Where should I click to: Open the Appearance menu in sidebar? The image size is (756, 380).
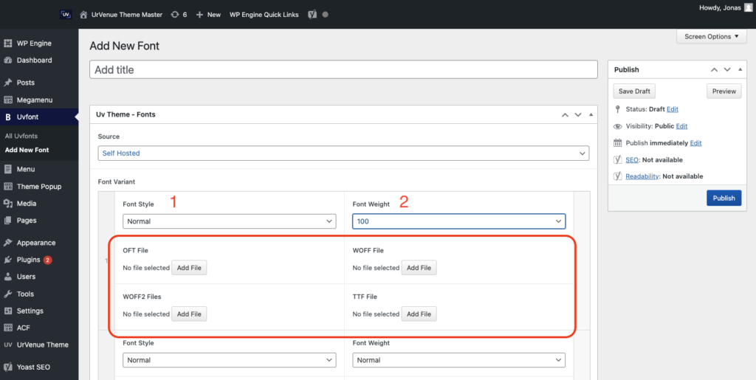coord(35,243)
